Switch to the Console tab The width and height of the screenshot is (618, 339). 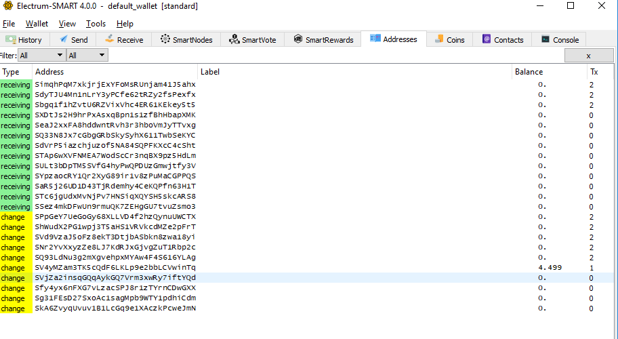[x=559, y=40]
